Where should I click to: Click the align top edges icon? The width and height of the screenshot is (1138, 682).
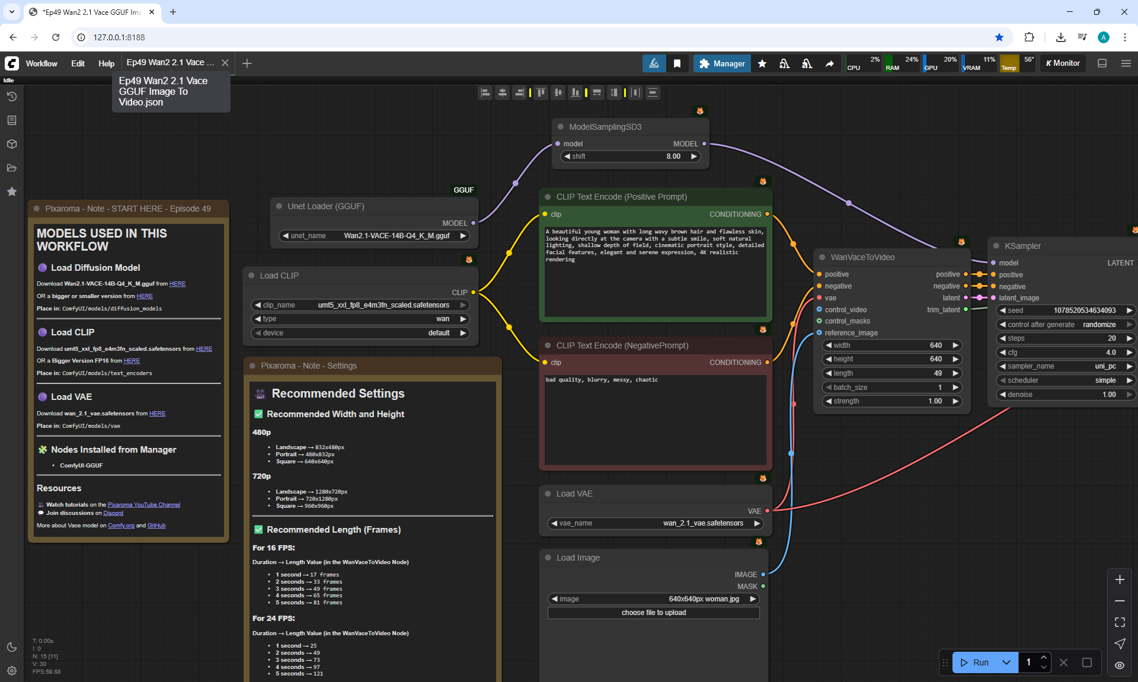click(x=541, y=92)
